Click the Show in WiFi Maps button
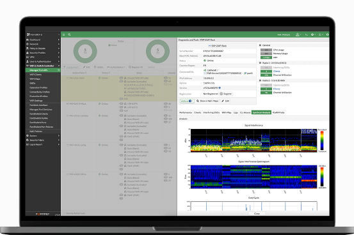 pos(207,101)
